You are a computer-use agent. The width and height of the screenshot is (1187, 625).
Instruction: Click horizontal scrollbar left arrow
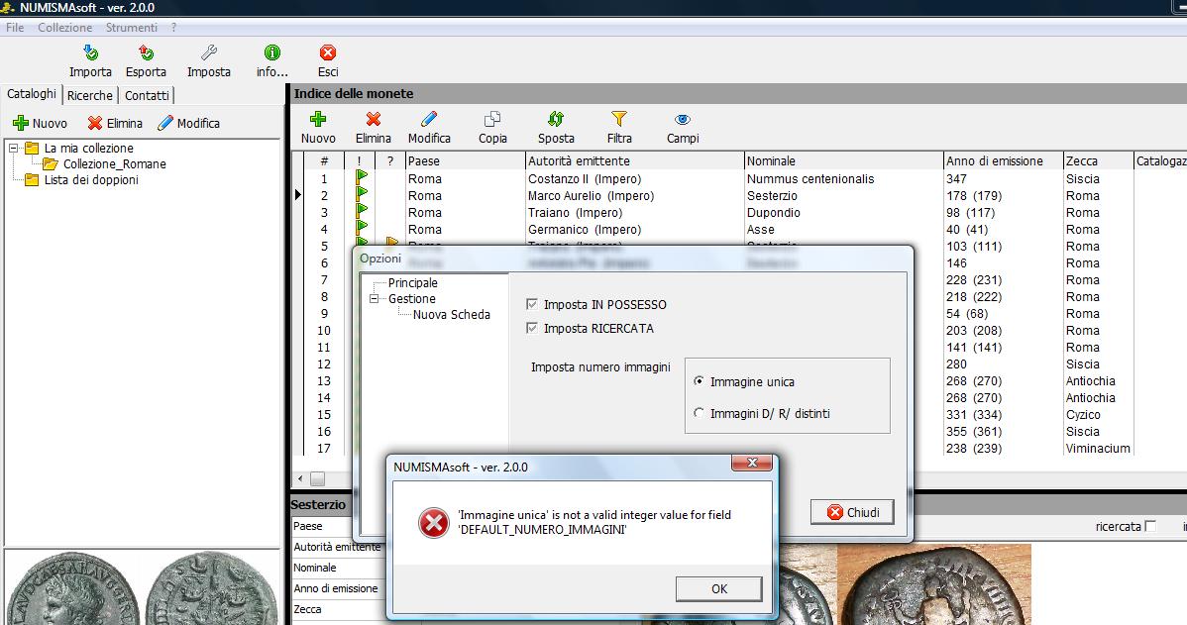[x=300, y=478]
